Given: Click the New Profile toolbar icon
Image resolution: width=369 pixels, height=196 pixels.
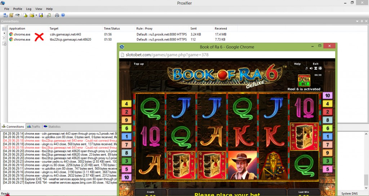Looking at the screenshot, I should click(x=25, y=15).
